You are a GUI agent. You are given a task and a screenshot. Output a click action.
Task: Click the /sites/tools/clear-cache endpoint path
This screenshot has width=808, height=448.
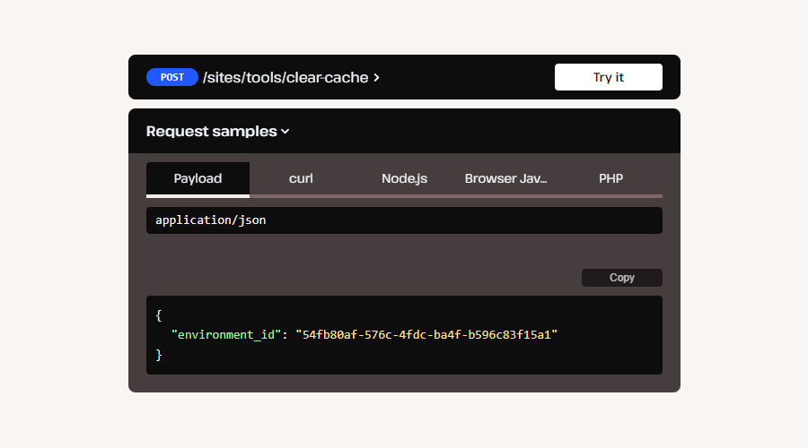[x=285, y=78]
